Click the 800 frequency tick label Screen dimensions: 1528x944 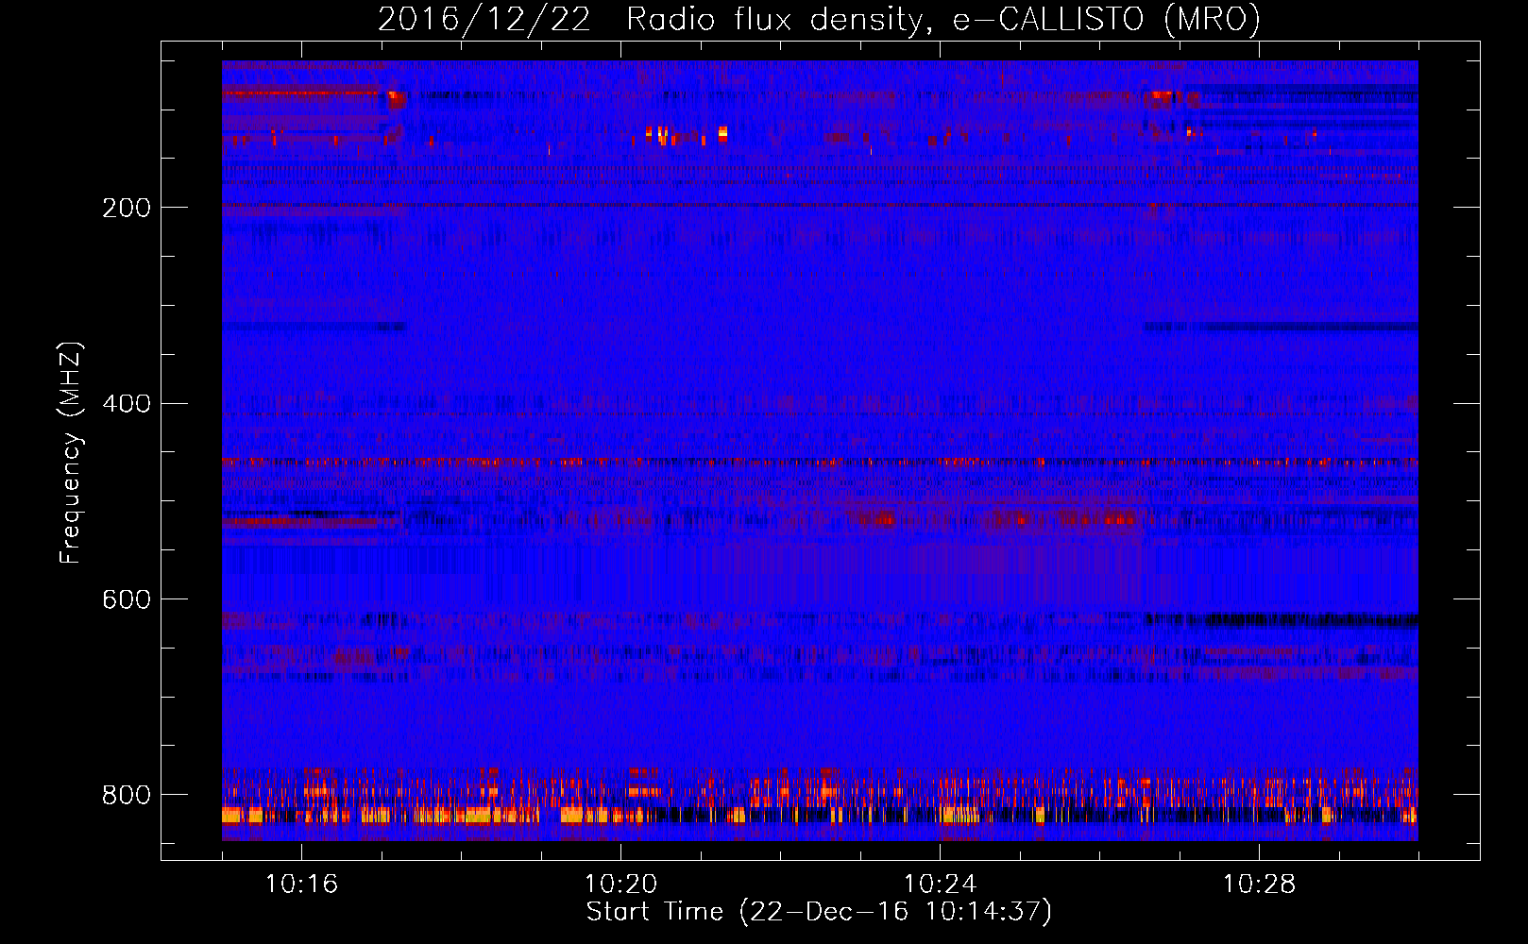click(x=127, y=796)
